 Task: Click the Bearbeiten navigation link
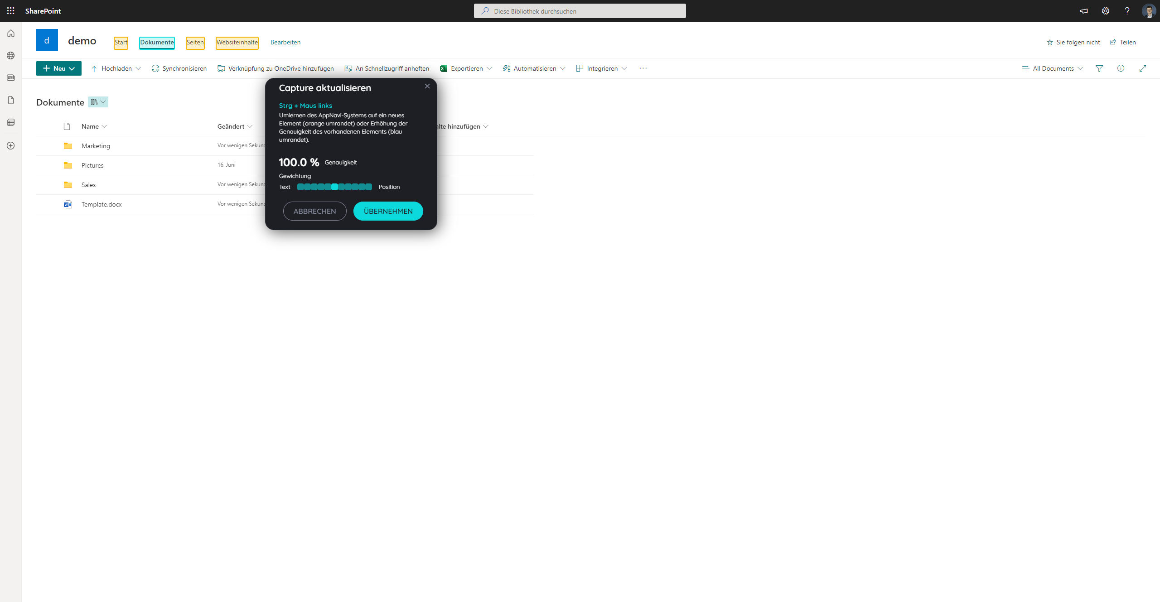tap(285, 42)
